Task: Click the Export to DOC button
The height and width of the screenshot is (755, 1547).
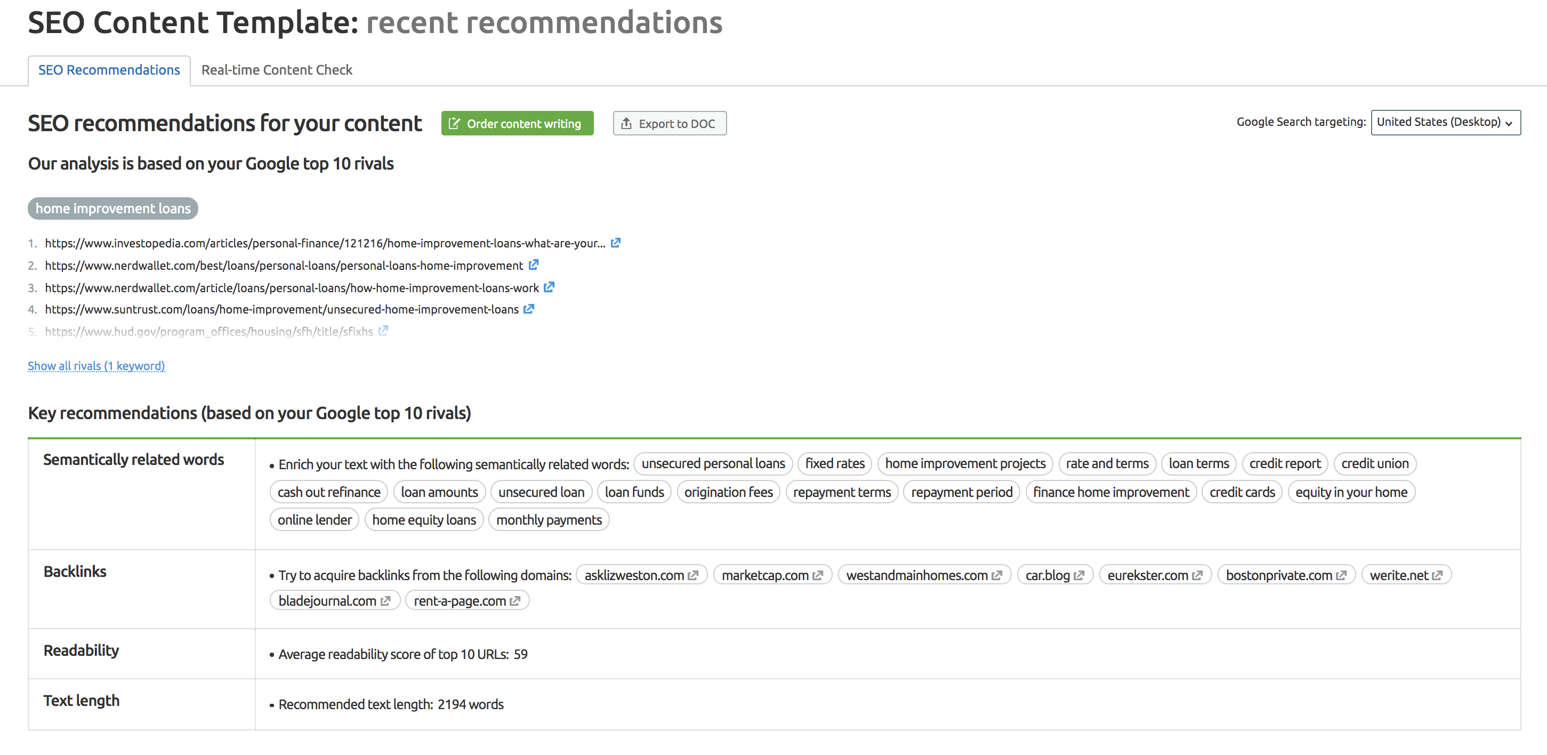Action: (x=670, y=123)
